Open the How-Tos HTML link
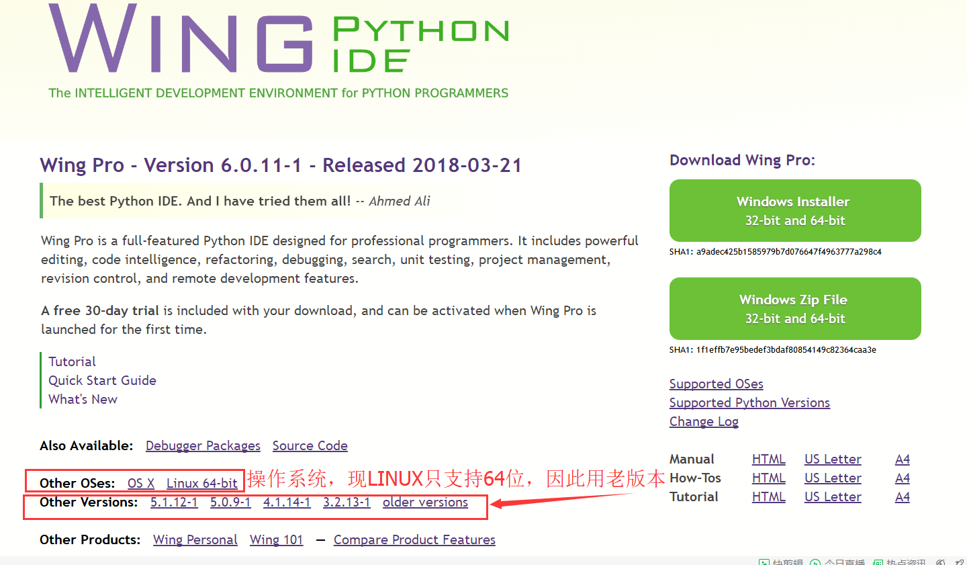 (768, 478)
